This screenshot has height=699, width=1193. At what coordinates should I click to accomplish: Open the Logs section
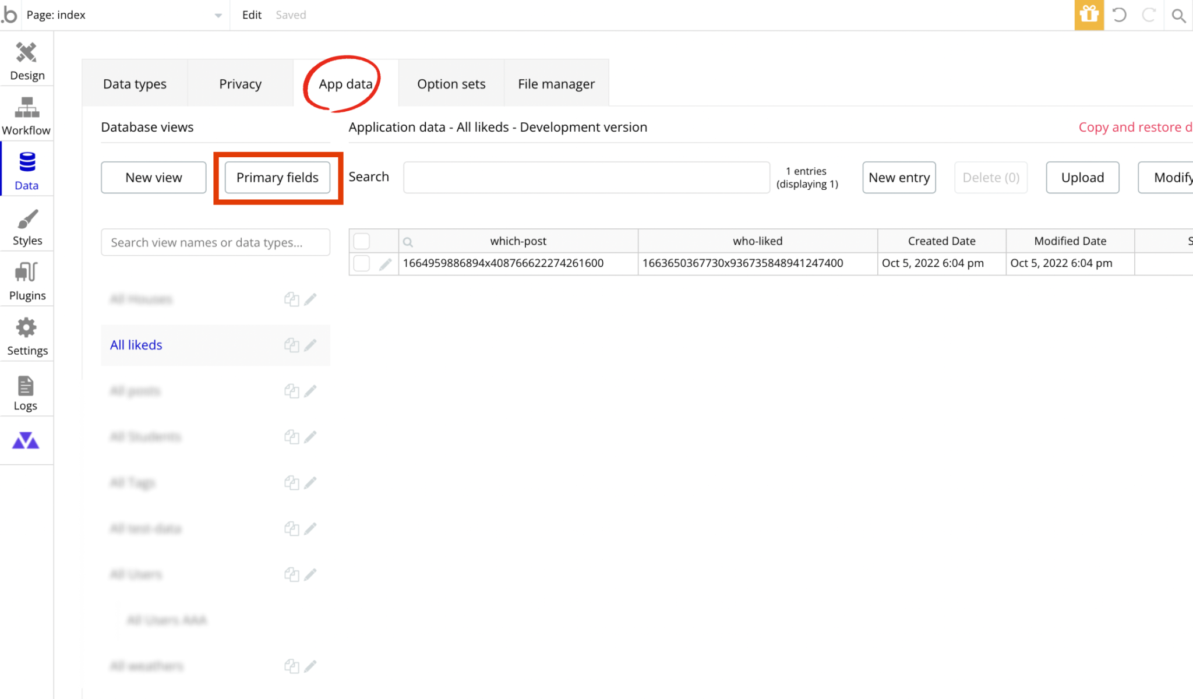coord(26,391)
